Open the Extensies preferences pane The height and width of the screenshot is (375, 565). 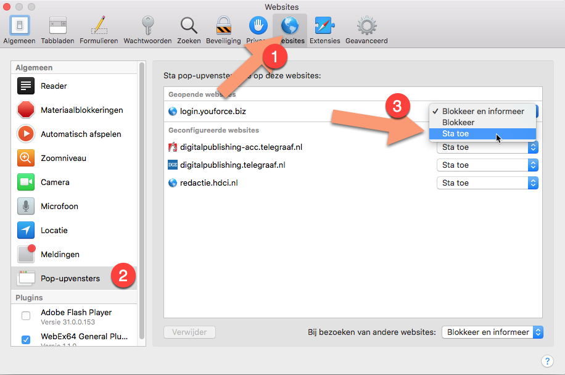(324, 30)
